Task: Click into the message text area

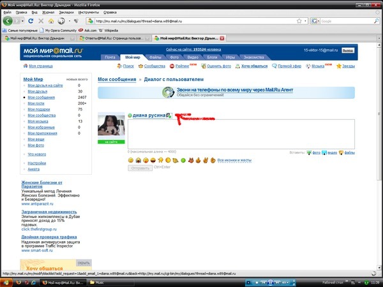Action: point(241,134)
